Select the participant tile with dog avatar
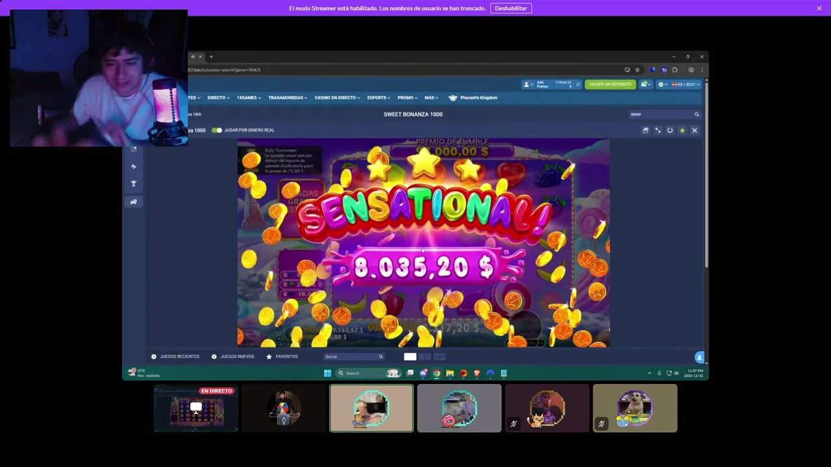Screen dimensions: 831x467 [635, 409]
